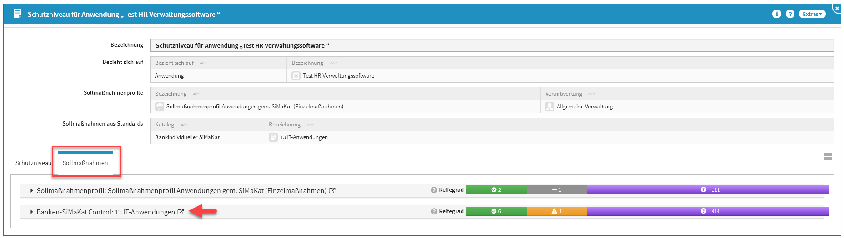Sort by the Katalog column header
This screenshot has width=844, height=238.
pyautogui.click(x=165, y=125)
